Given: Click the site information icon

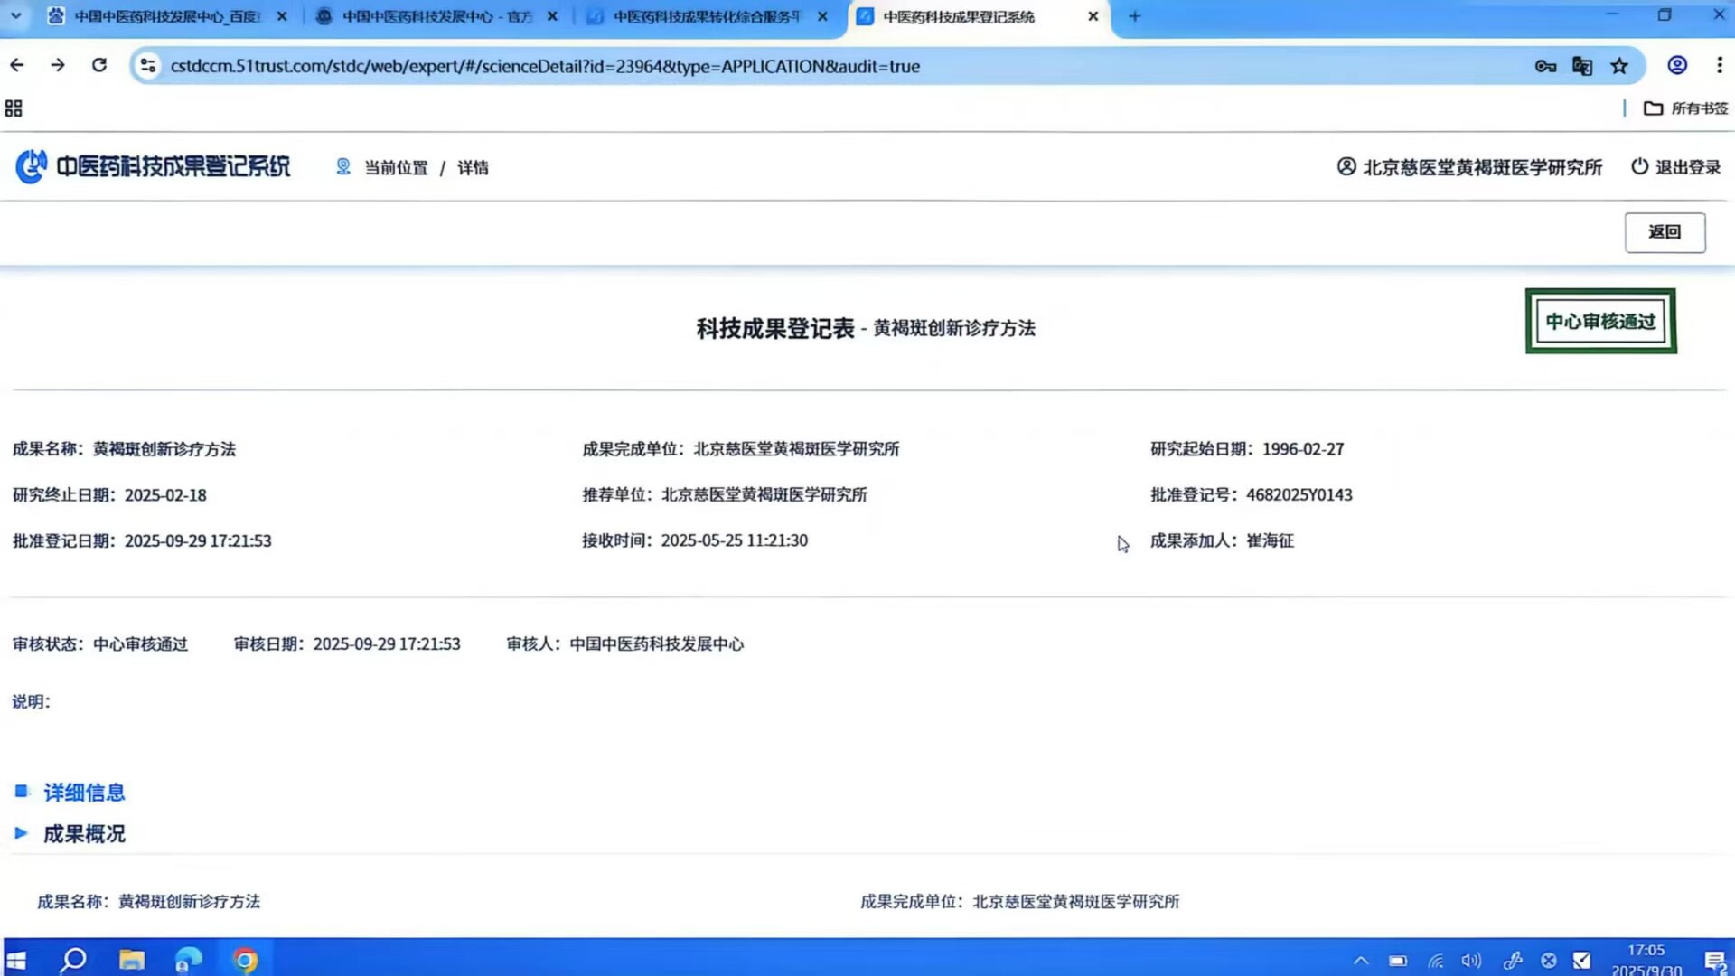Looking at the screenshot, I should click(148, 66).
